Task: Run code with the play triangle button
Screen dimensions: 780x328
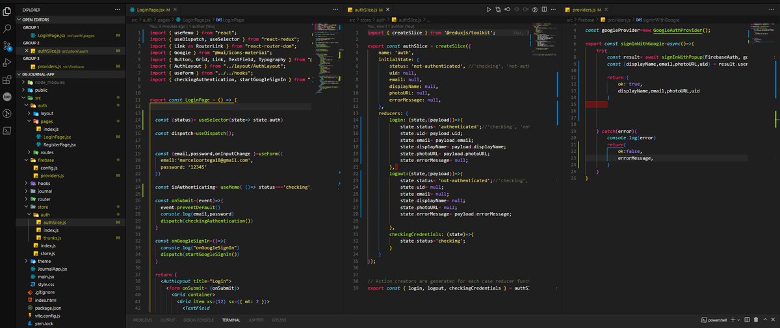Action: 489,10
